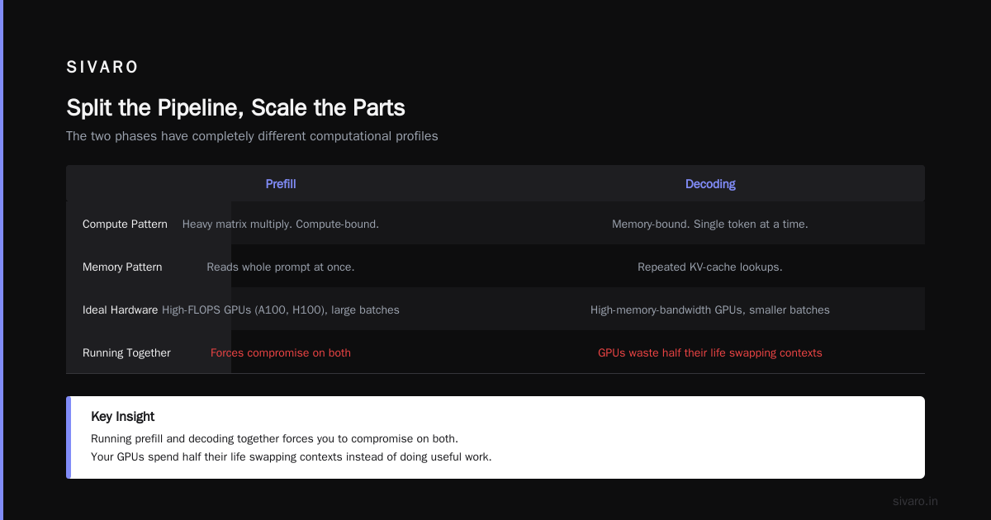Click "High-memory-bandwidth GPUs, smaller batches" cell
991x520 pixels.
click(710, 310)
